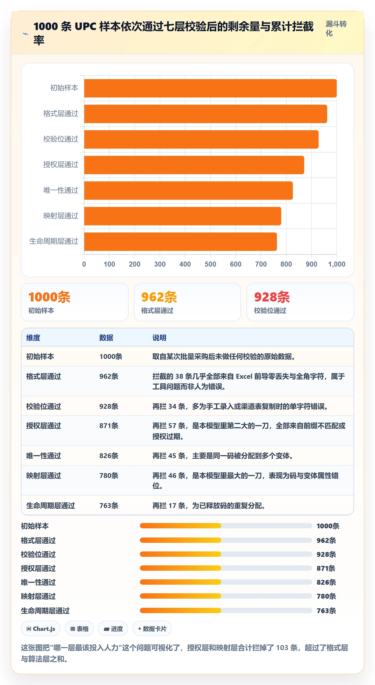Image resolution: width=375 pixels, height=685 pixels.
Task: Open the 1000条 初始样本 stat card
Action: coord(75,302)
